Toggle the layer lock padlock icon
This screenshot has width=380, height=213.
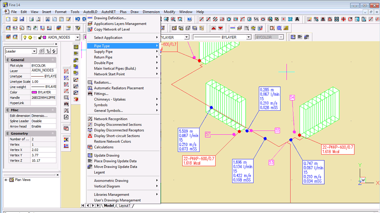[x=40, y=37]
